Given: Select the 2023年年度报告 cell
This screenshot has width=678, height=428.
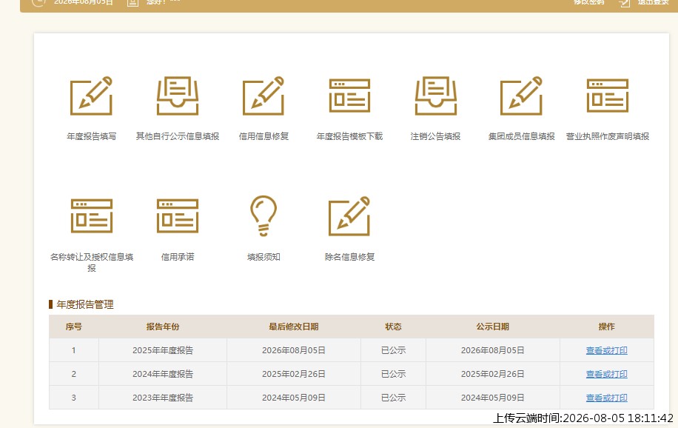Looking at the screenshot, I should tap(163, 398).
